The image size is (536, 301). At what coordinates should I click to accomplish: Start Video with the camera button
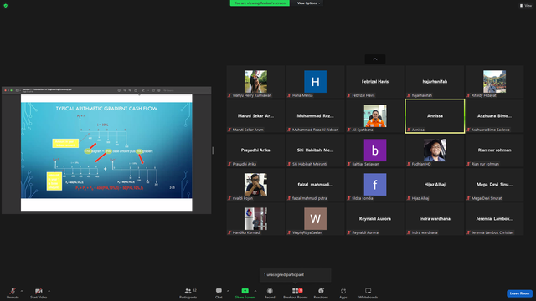pyautogui.click(x=39, y=293)
